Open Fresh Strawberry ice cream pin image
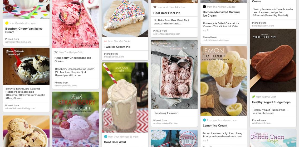The width and height of the screenshot is (299, 147). click(x=76, y=119)
